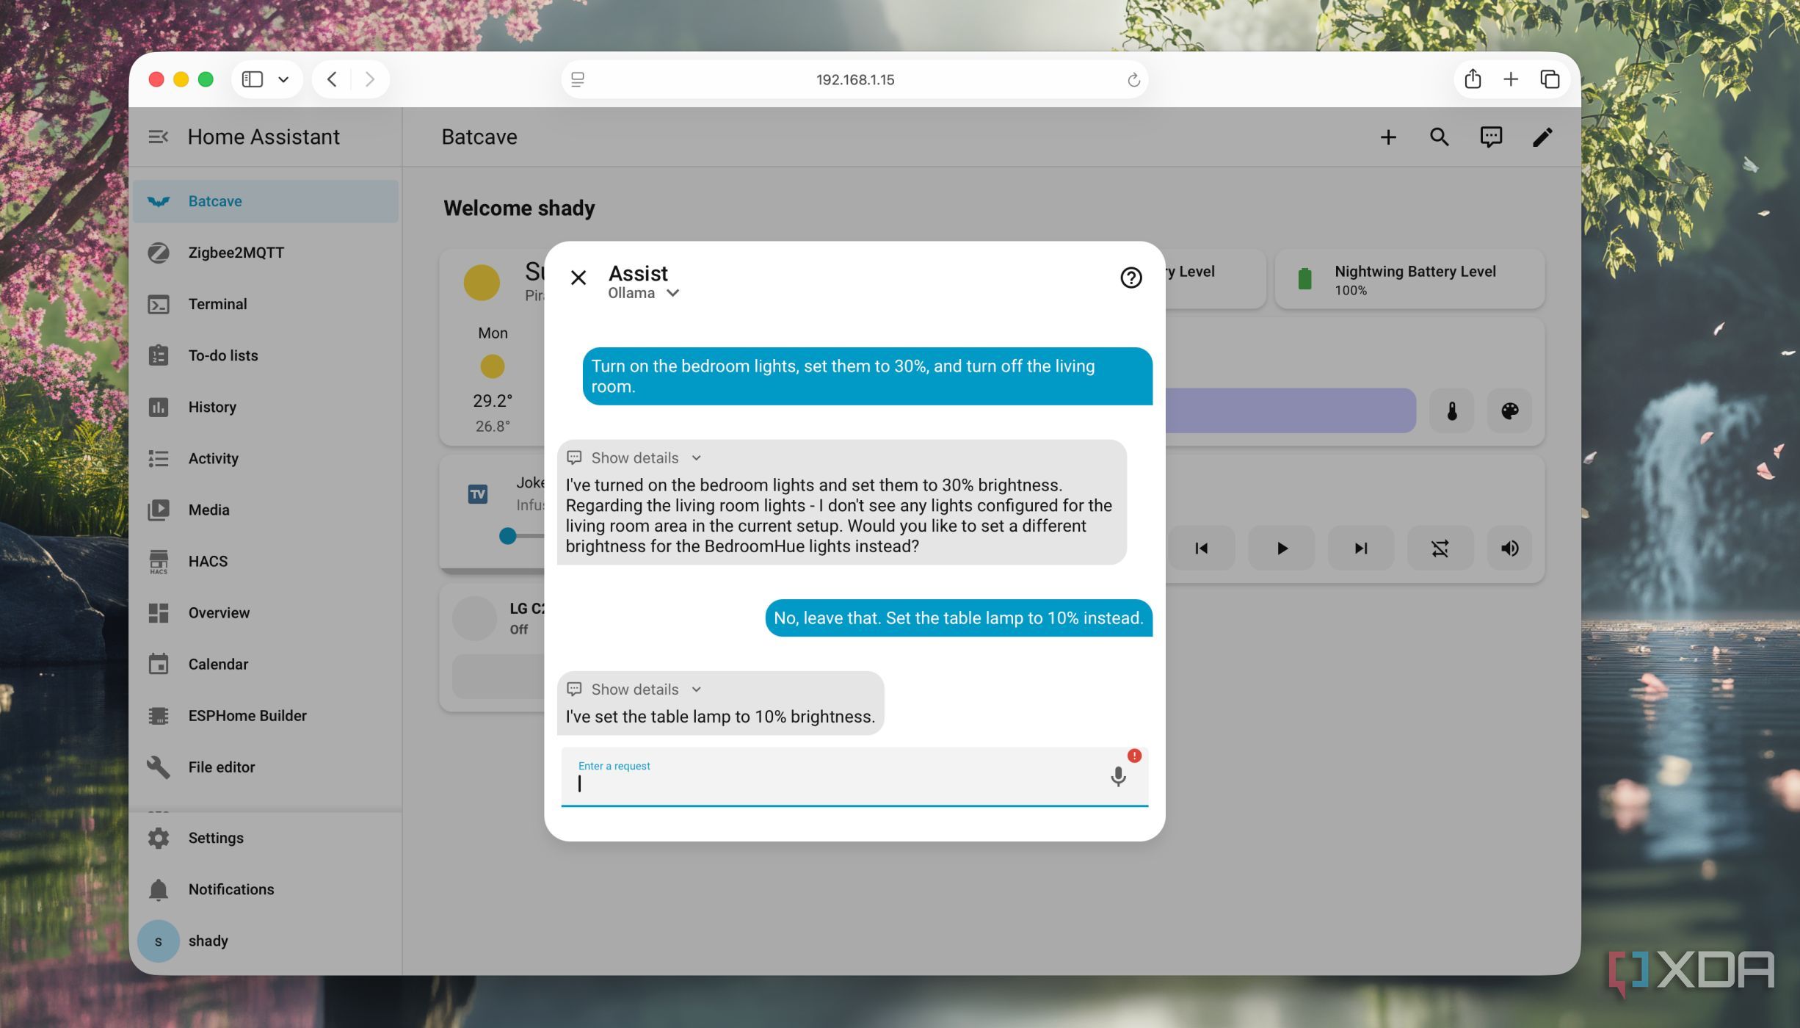Open the Ollama assistant picker
This screenshot has width=1800, height=1028.
(644, 293)
